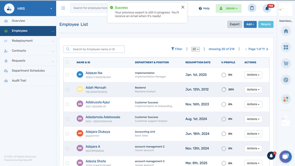Click Adeola Shote's AS avatar
Image resolution: width=295 pixels, height=166 pixels.
[80, 163]
